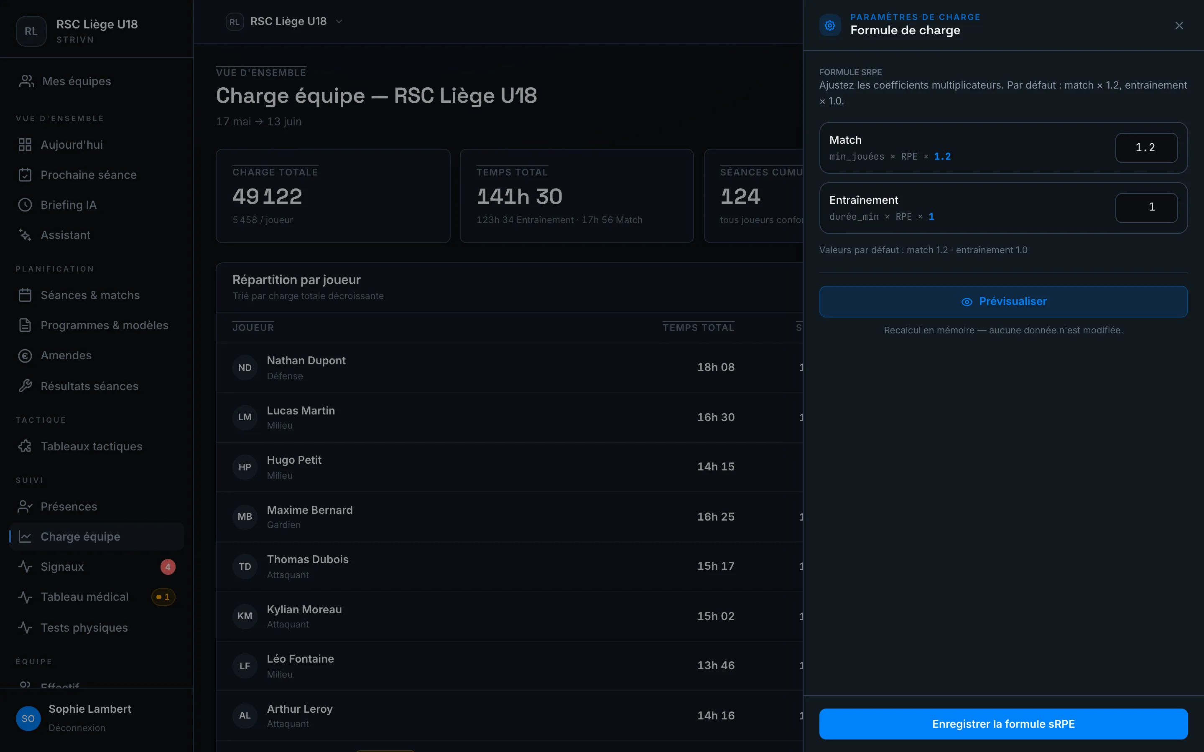Click the LM avatar of Lucas Martin
The width and height of the screenshot is (1204, 752).
click(245, 417)
